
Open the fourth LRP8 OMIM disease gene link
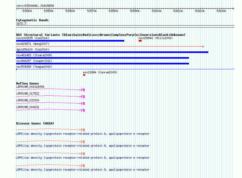(x=83, y=170)
